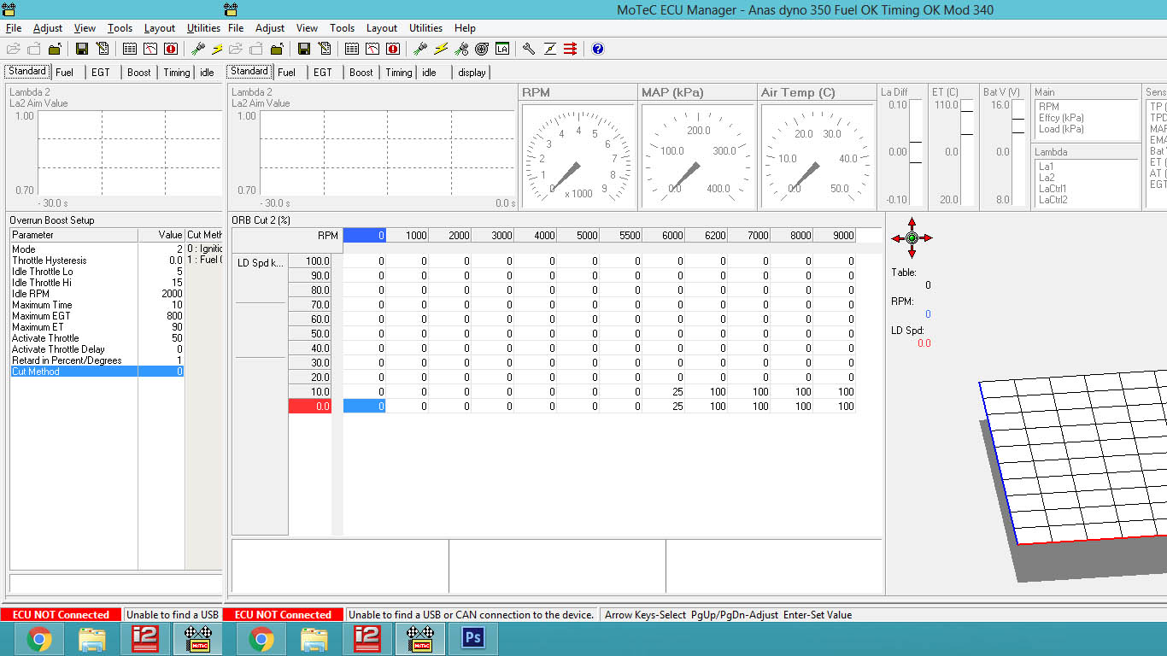1167x656 pixels.
Task: Select La1 in the Lambda list
Action: point(1047,167)
